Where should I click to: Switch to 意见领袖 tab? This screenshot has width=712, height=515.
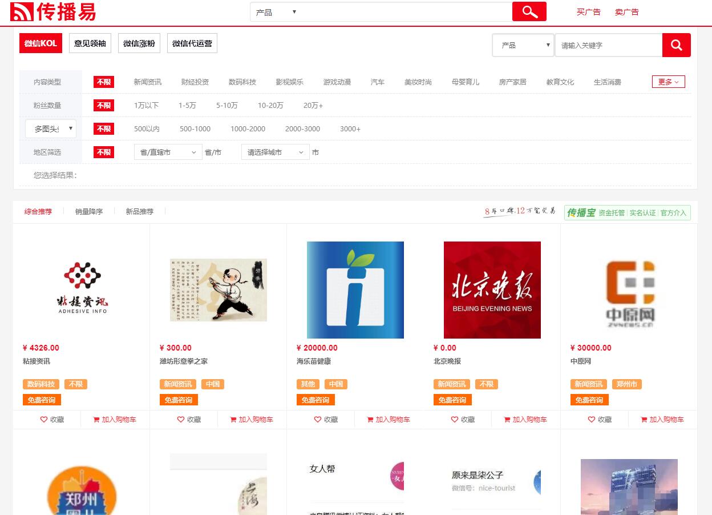(x=90, y=43)
